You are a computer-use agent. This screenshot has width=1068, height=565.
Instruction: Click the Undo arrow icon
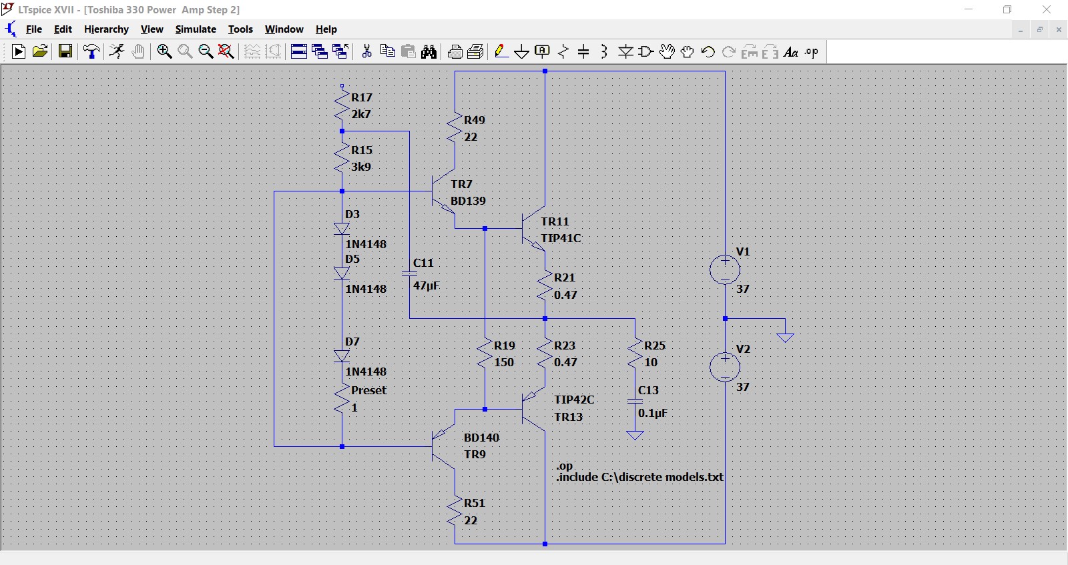click(x=708, y=51)
